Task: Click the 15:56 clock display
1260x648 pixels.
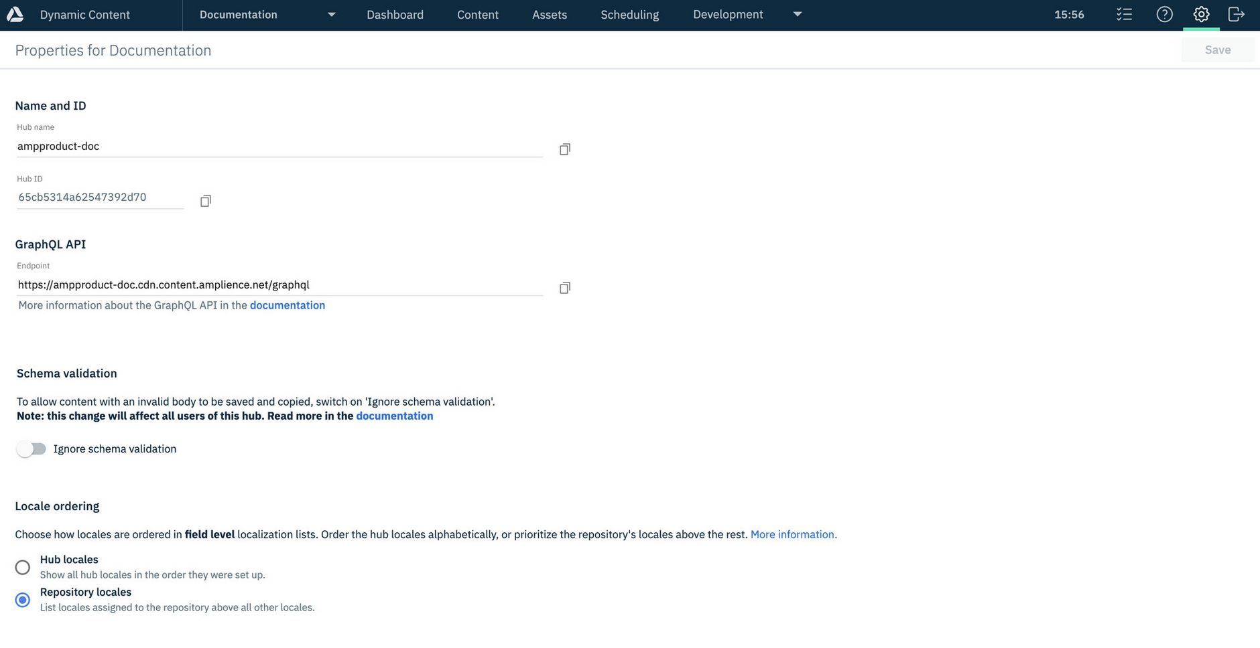Action: (1069, 15)
